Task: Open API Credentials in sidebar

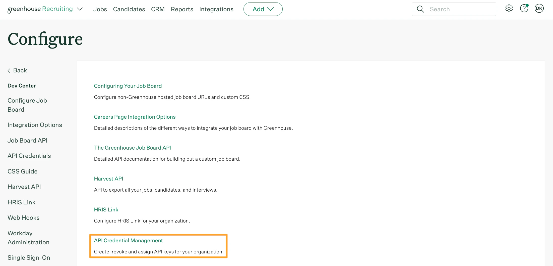Action: pyautogui.click(x=29, y=156)
